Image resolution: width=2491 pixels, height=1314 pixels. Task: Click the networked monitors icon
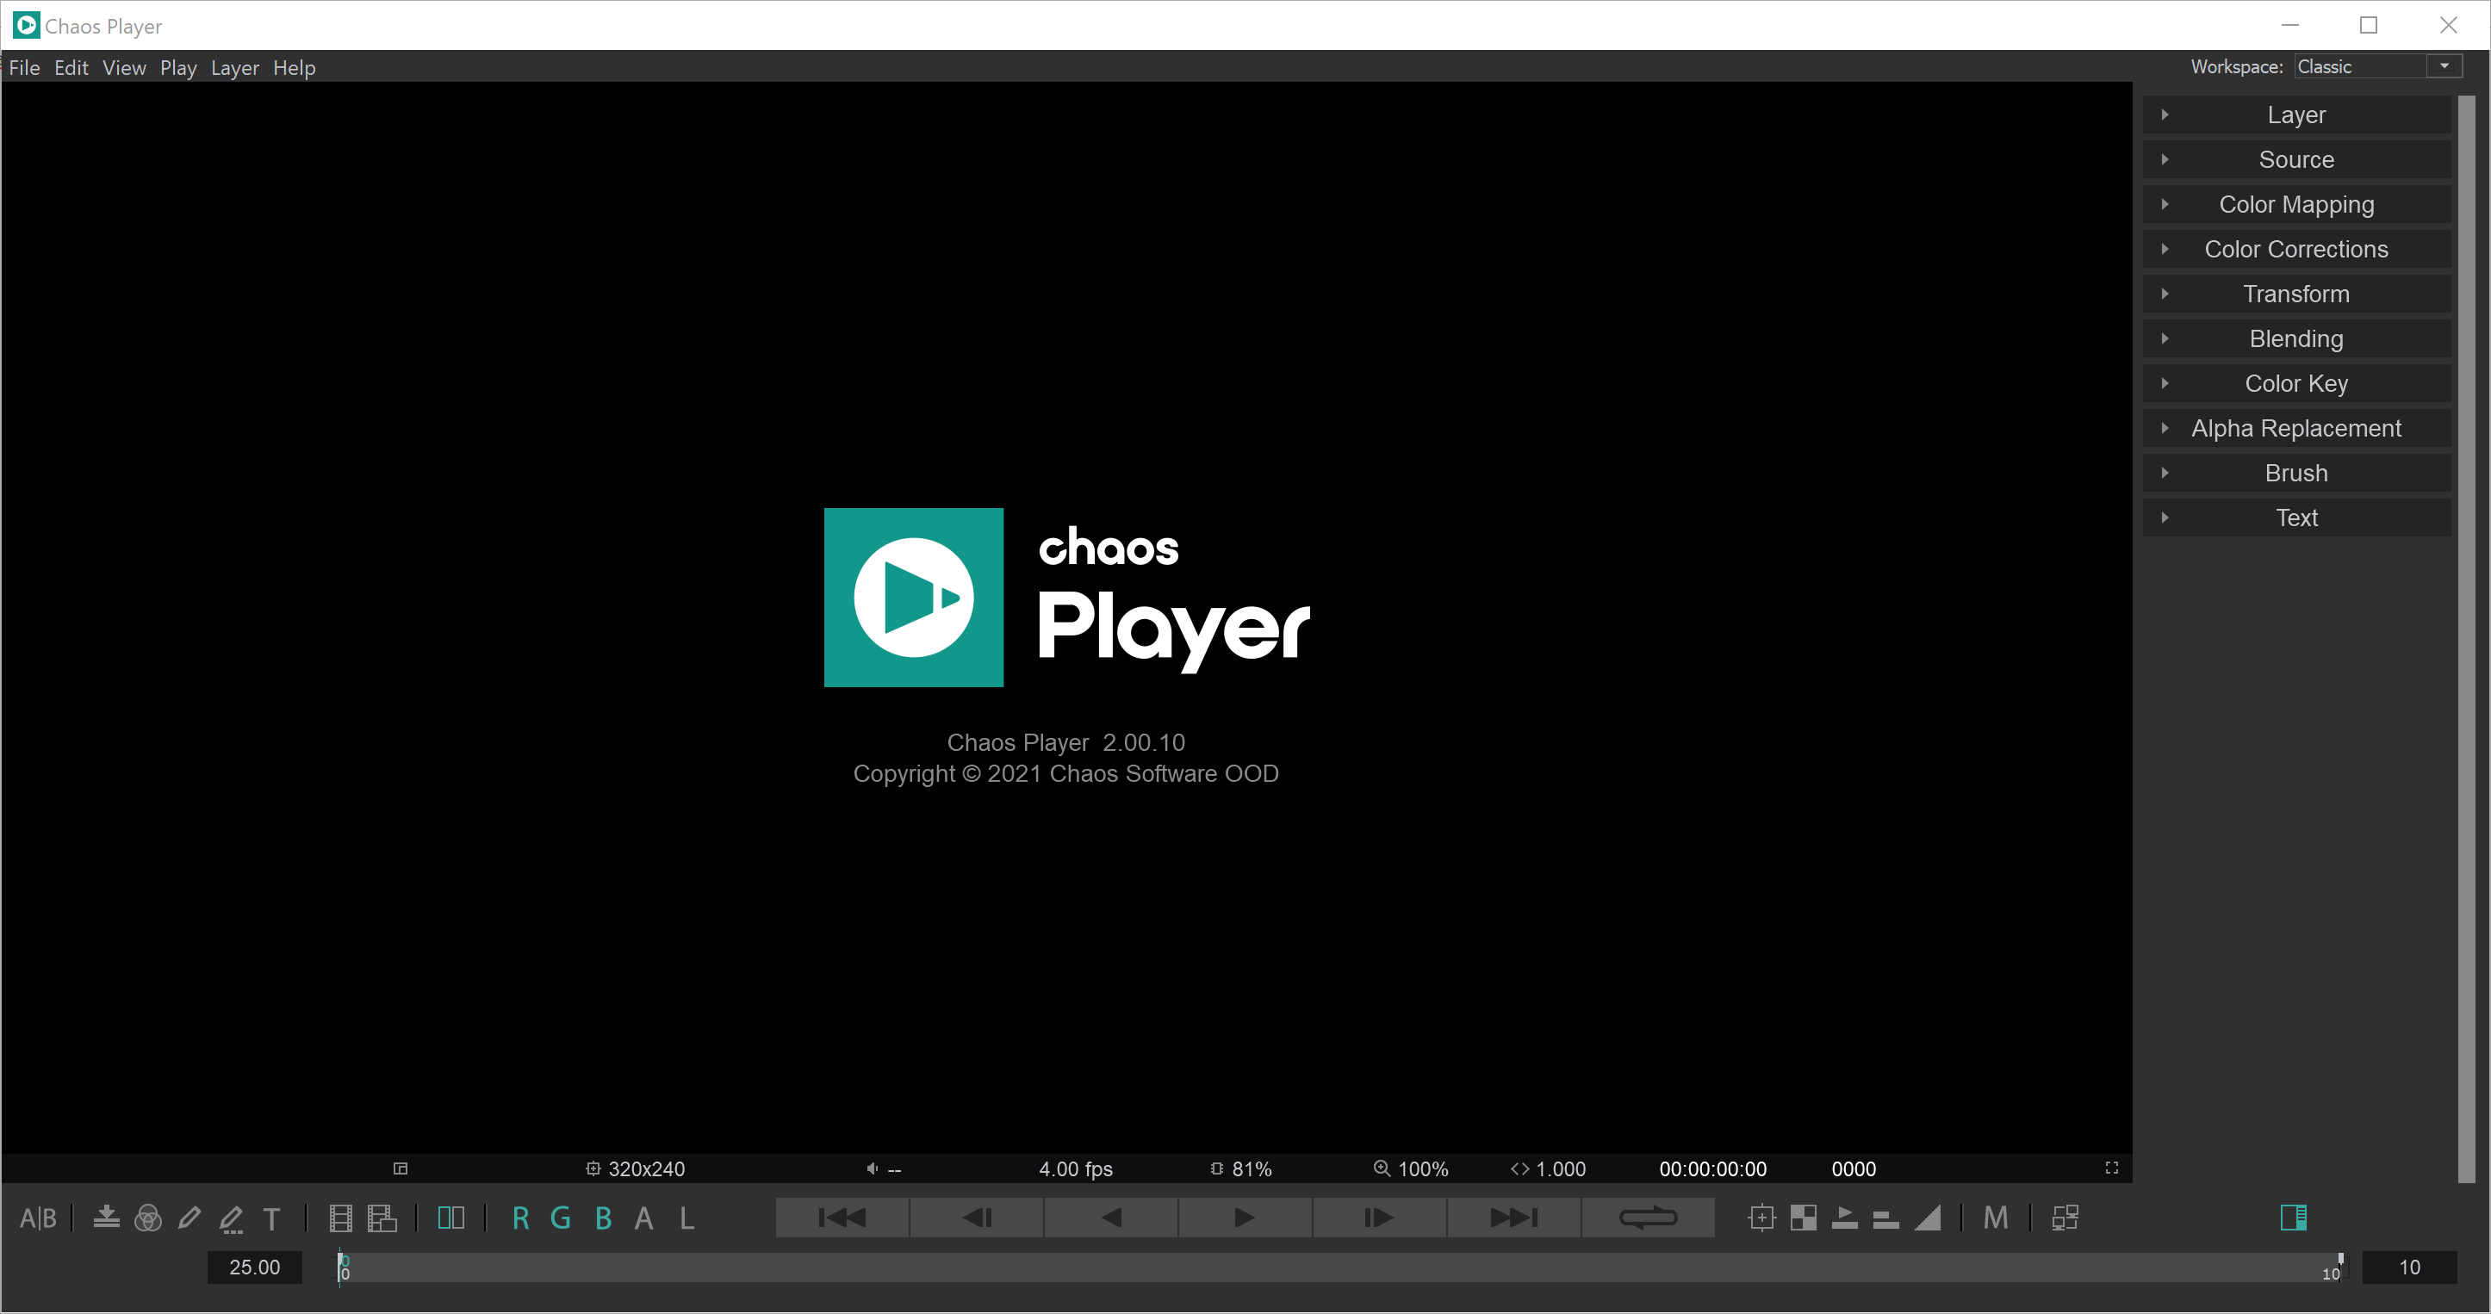[x=2065, y=1218]
